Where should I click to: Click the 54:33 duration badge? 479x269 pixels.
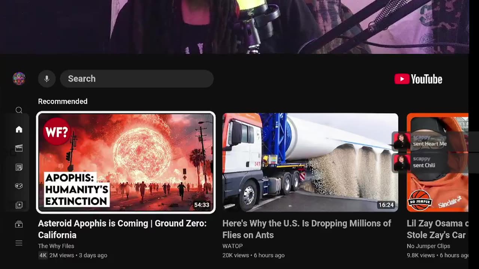pyautogui.click(x=202, y=205)
